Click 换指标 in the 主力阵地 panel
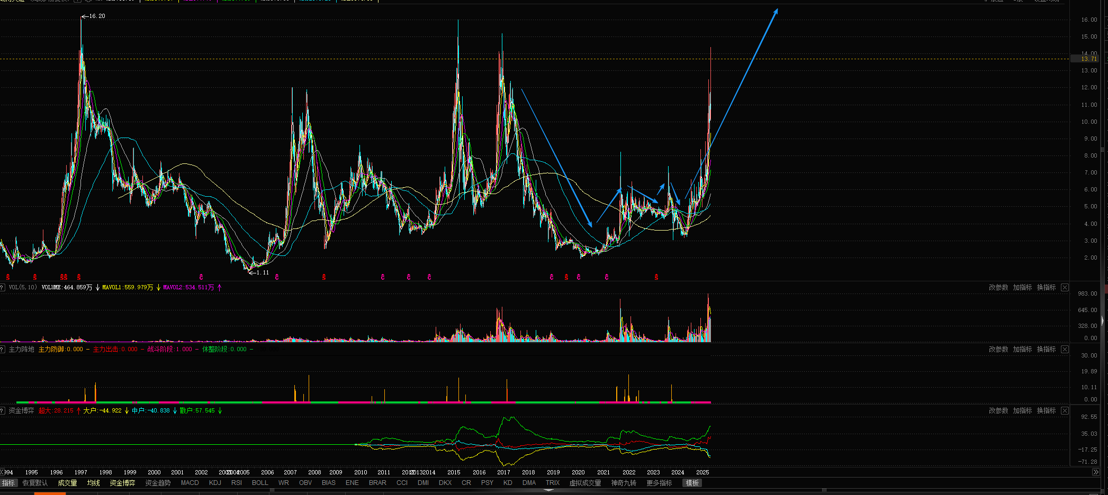This screenshot has width=1108, height=495. [1046, 349]
